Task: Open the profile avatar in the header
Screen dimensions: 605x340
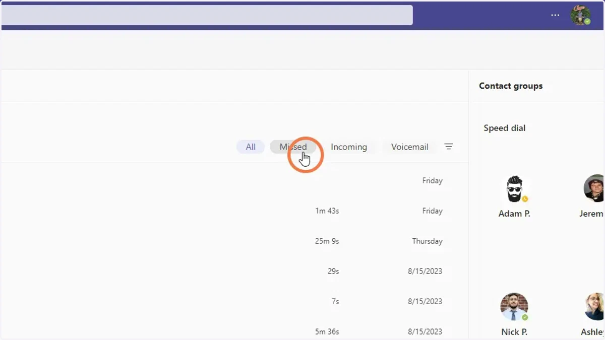Action: [580, 15]
